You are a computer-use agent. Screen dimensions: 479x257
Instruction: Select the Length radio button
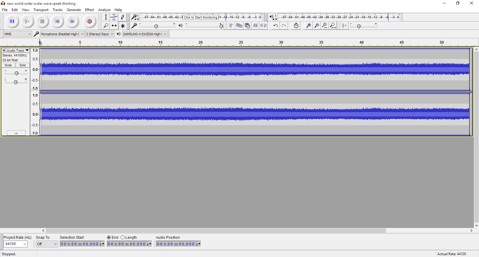[122, 238]
